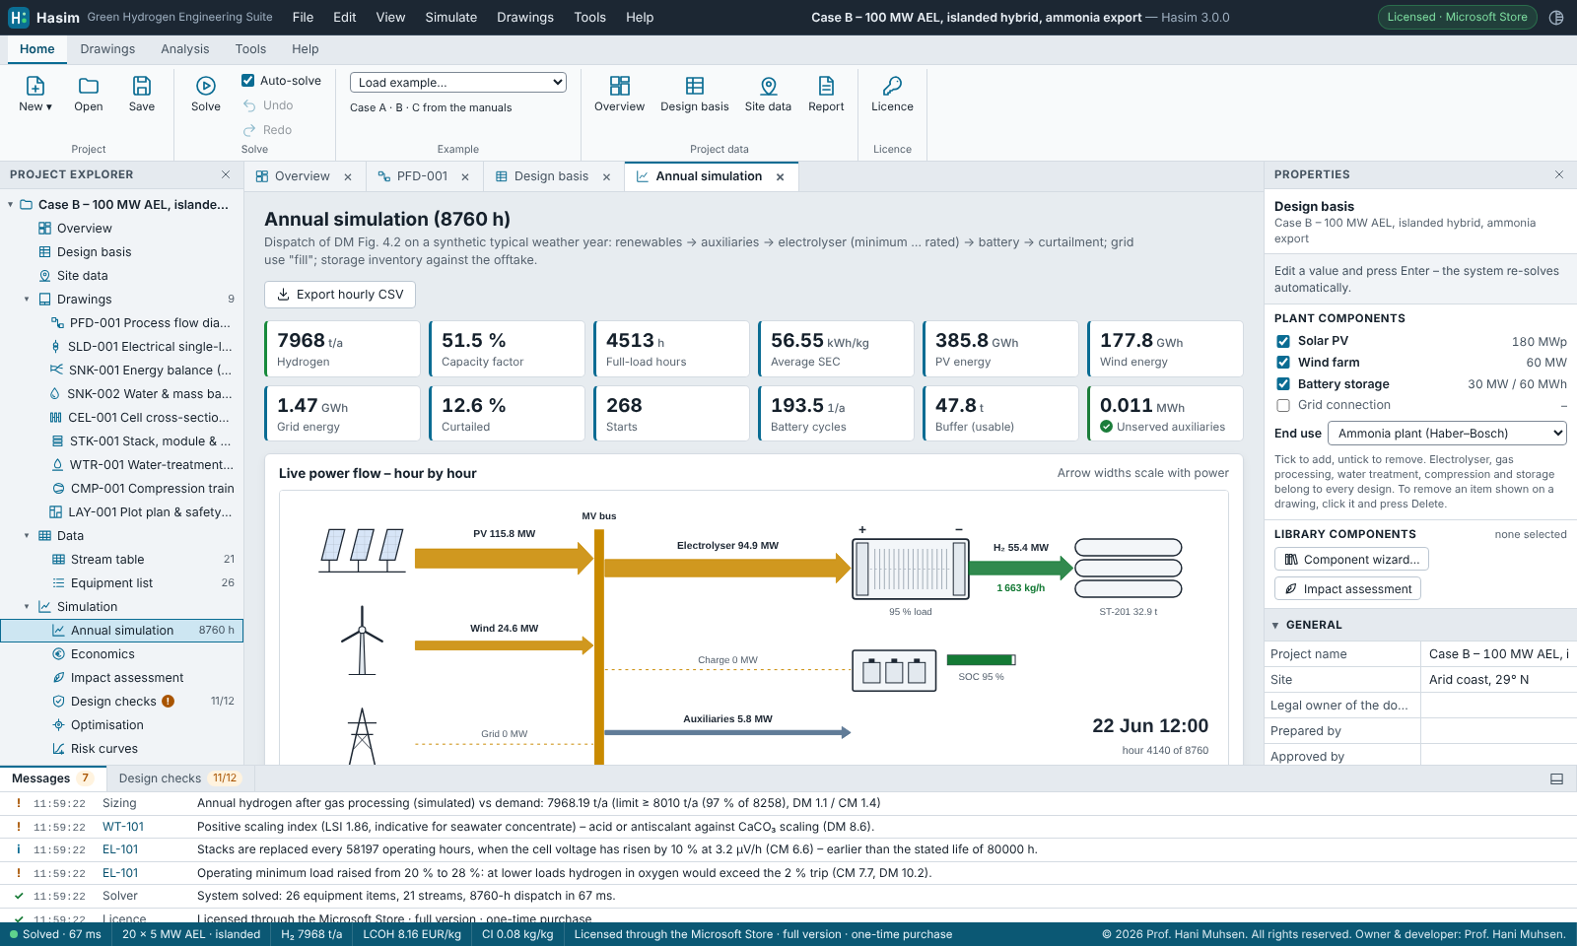Collapse the Simulation tree node
1577x946 pixels.
tap(27, 607)
